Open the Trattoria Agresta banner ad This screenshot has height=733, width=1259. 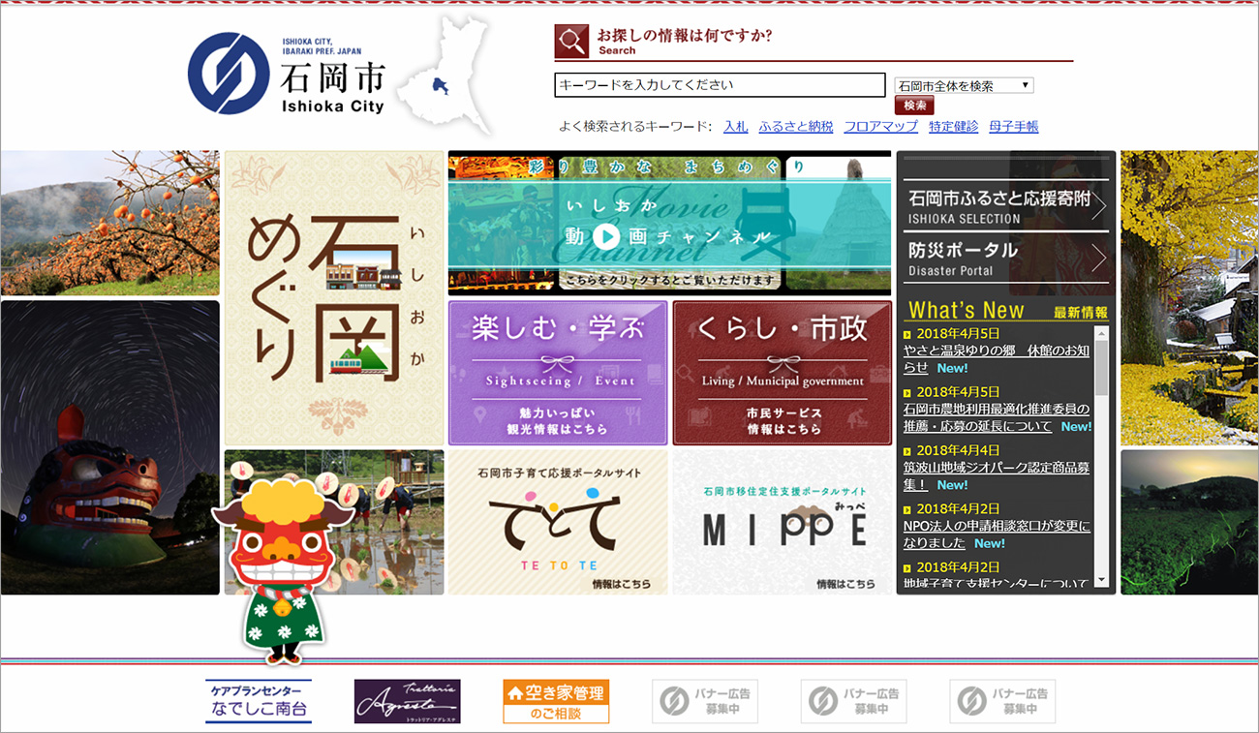coord(408,701)
